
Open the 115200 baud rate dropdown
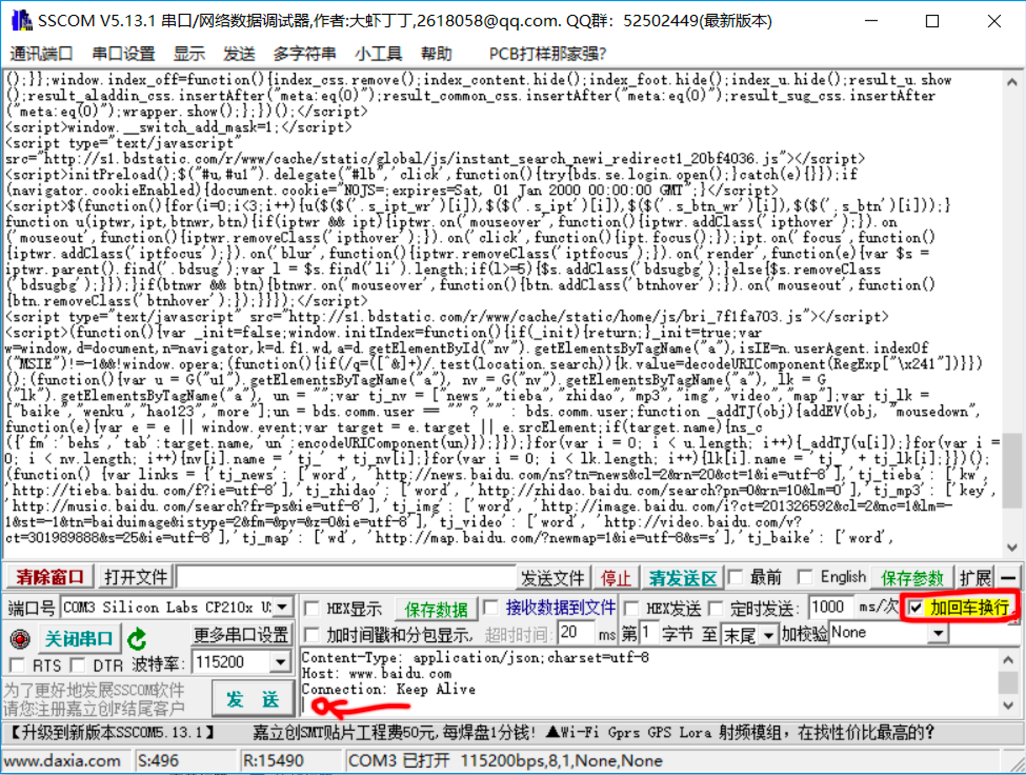[280, 662]
